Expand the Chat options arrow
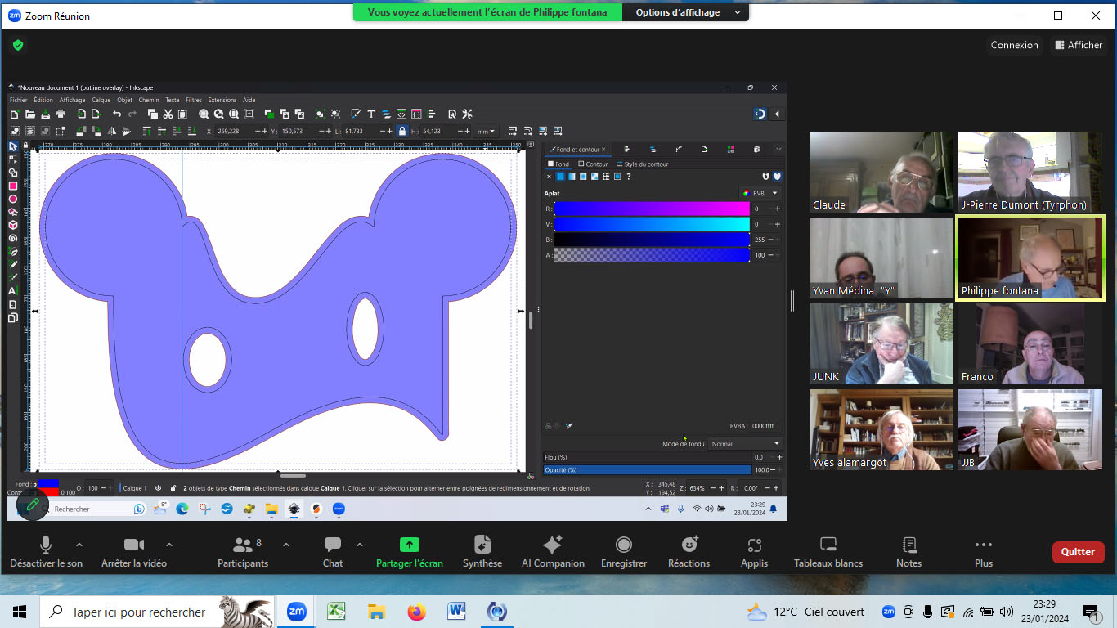Image resolution: width=1117 pixels, height=628 pixels. pos(360,545)
